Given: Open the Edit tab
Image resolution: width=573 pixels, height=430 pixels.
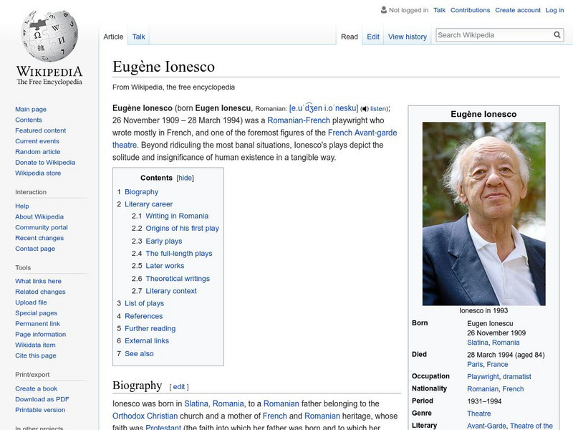Looking at the screenshot, I should click(x=373, y=37).
